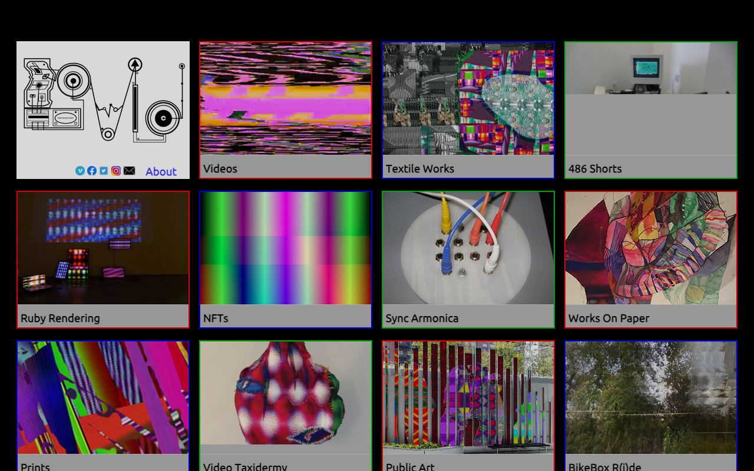Click the email envelope icon

(130, 171)
